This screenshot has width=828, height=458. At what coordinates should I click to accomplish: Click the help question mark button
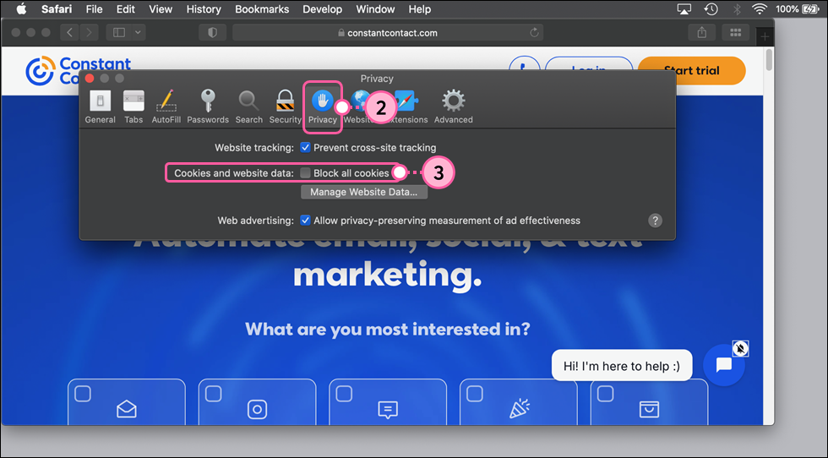click(655, 221)
